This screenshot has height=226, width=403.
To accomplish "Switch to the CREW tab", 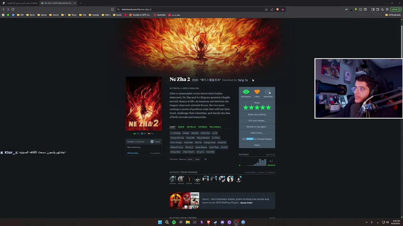I will [x=181, y=127].
